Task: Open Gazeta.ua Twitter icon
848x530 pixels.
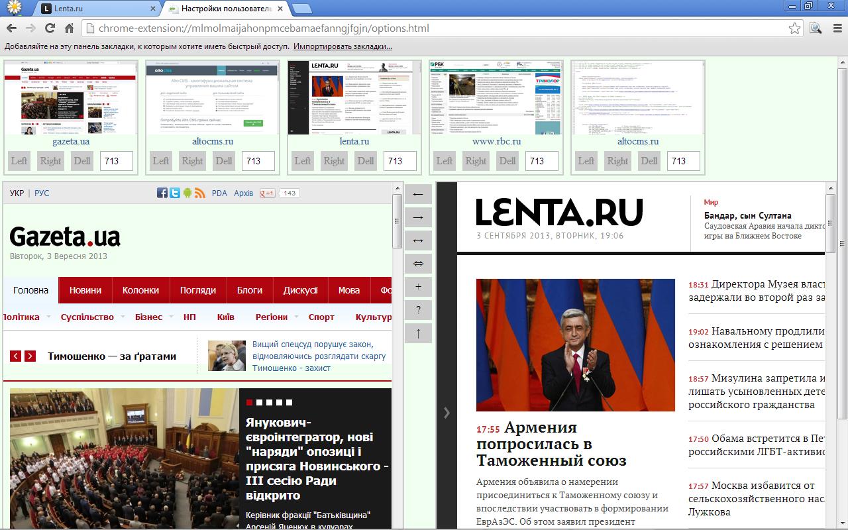Action: coord(175,193)
